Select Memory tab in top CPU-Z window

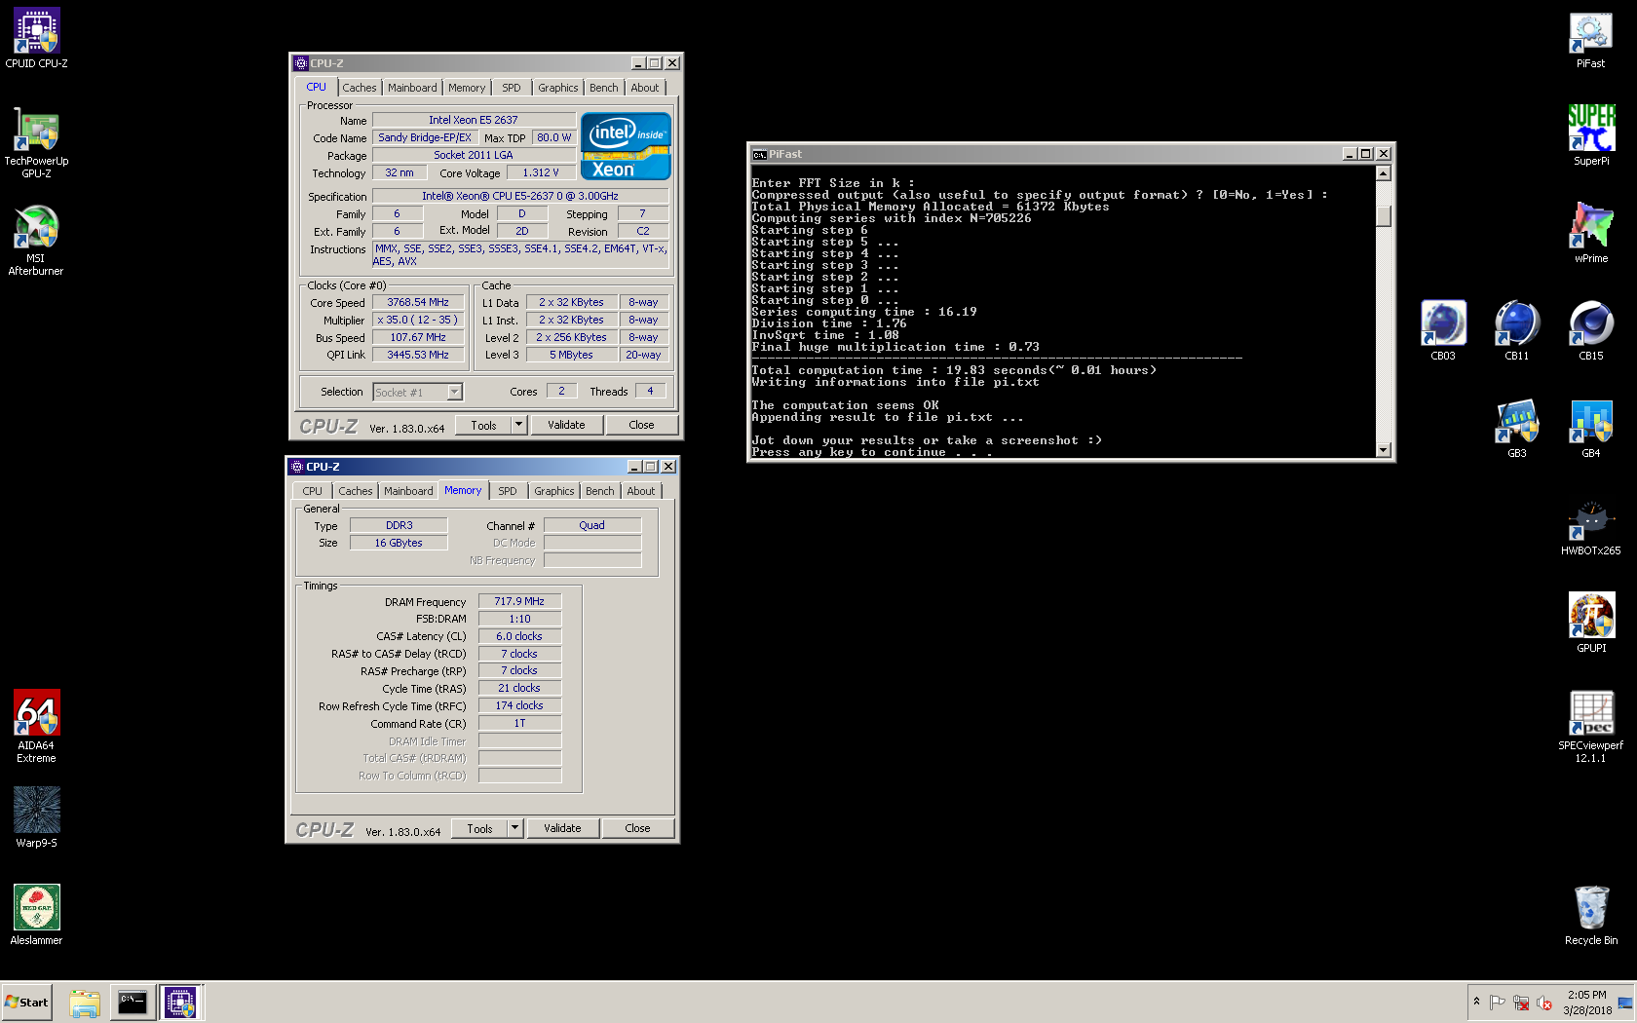tap(467, 88)
